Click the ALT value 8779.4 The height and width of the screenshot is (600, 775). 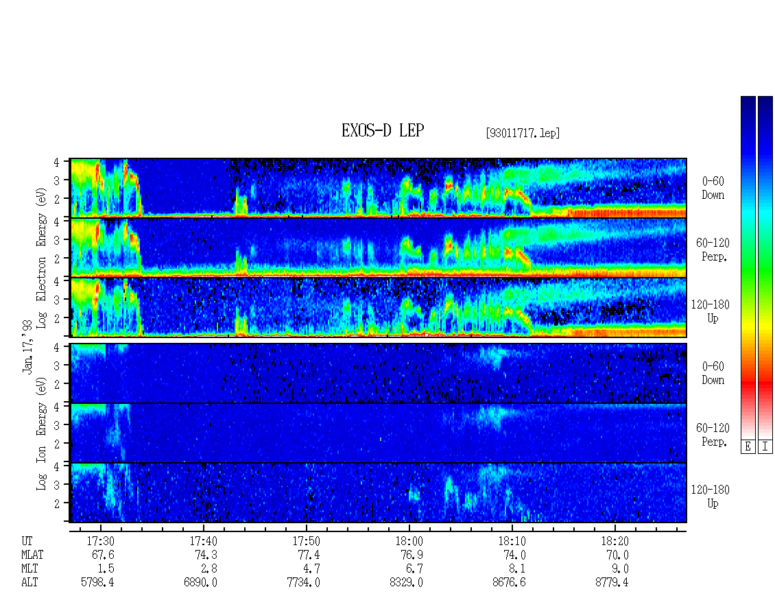coord(612,583)
